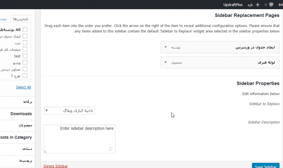Expand the 'لوله فنری' item arrow

165,62
